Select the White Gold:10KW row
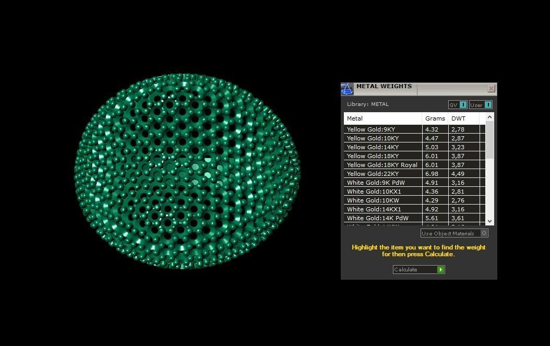 (414, 200)
